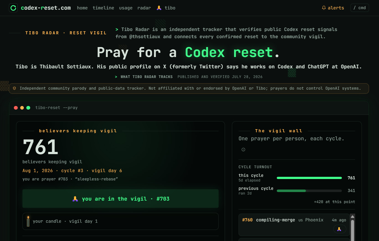The image size is (379, 241).
Task: Click the info icon under vigil wall
Action: (x=243, y=149)
